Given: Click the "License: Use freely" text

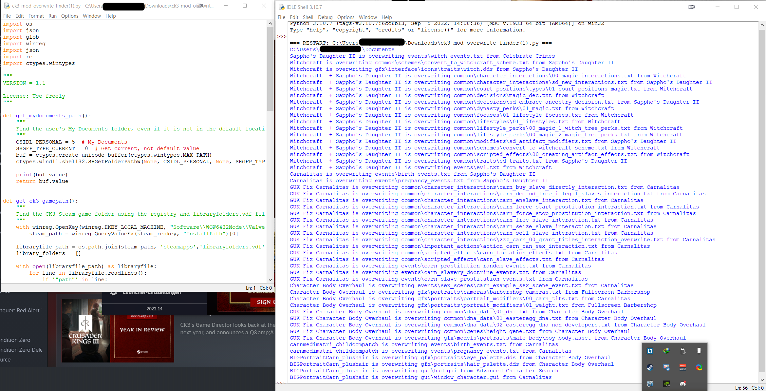Looking at the screenshot, I should [34, 96].
